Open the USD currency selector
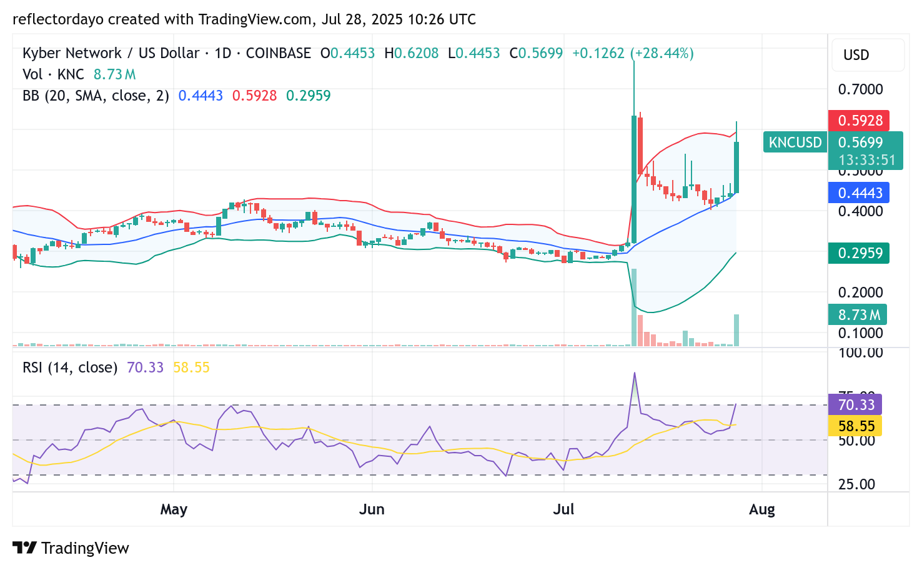The height and width of the screenshot is (570, 922). 868,55
